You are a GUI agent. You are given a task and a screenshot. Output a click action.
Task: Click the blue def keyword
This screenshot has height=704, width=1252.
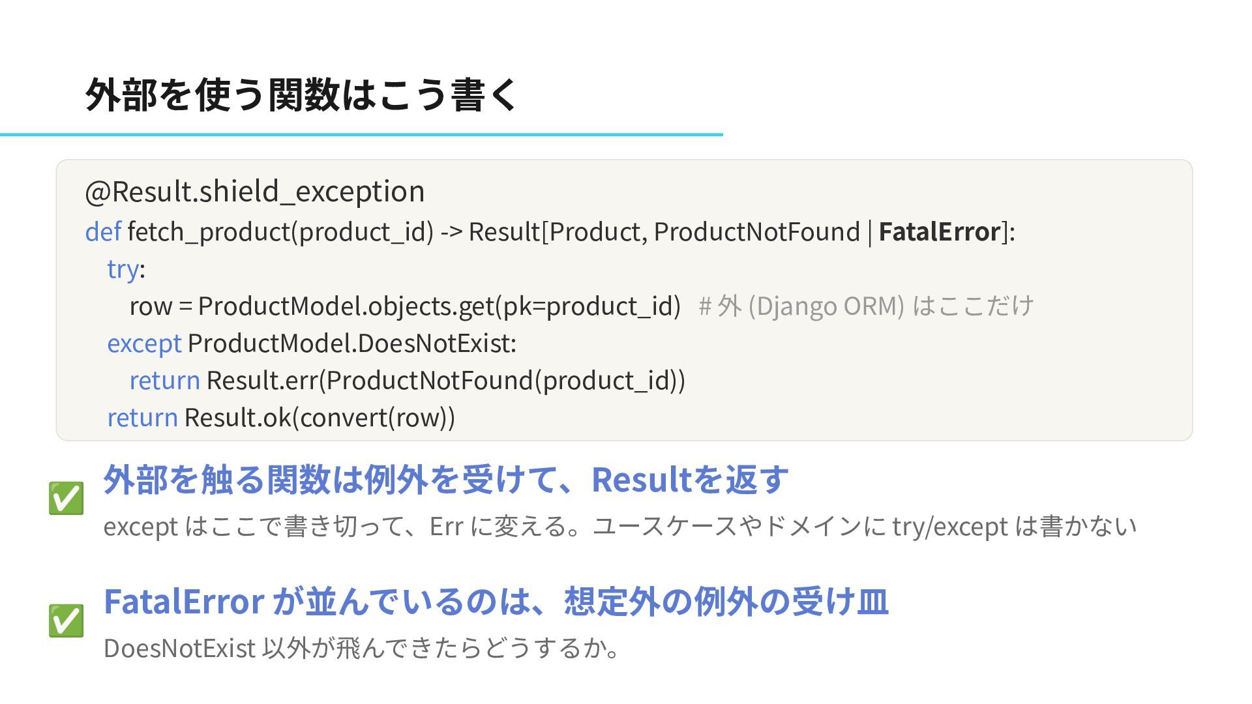tap(103, 231)
